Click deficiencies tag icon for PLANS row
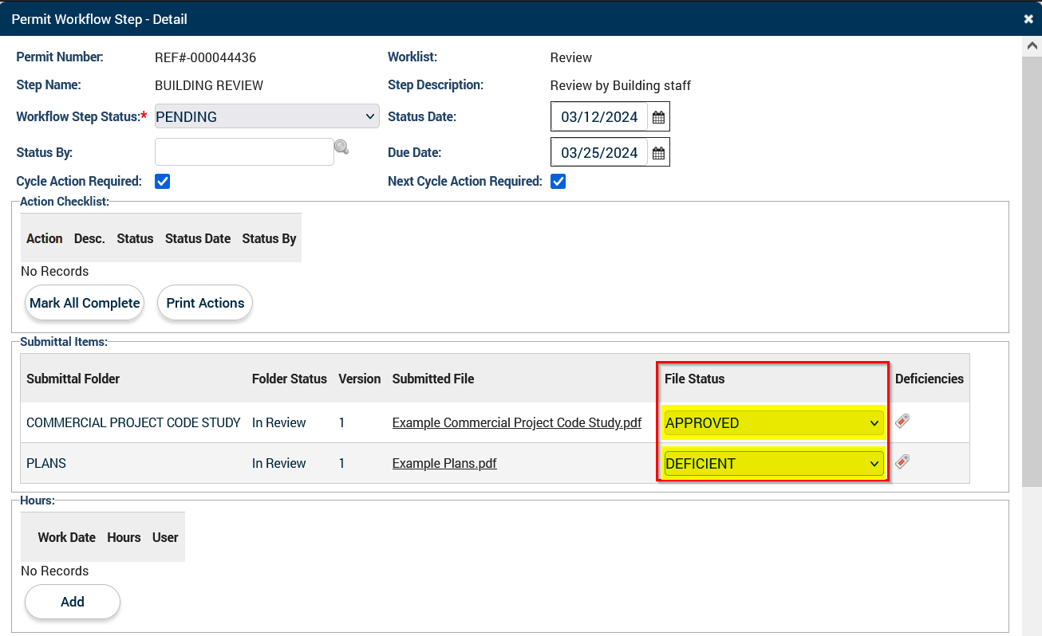1042x636 pixels. pyautogui.click(x=902, y=461)
